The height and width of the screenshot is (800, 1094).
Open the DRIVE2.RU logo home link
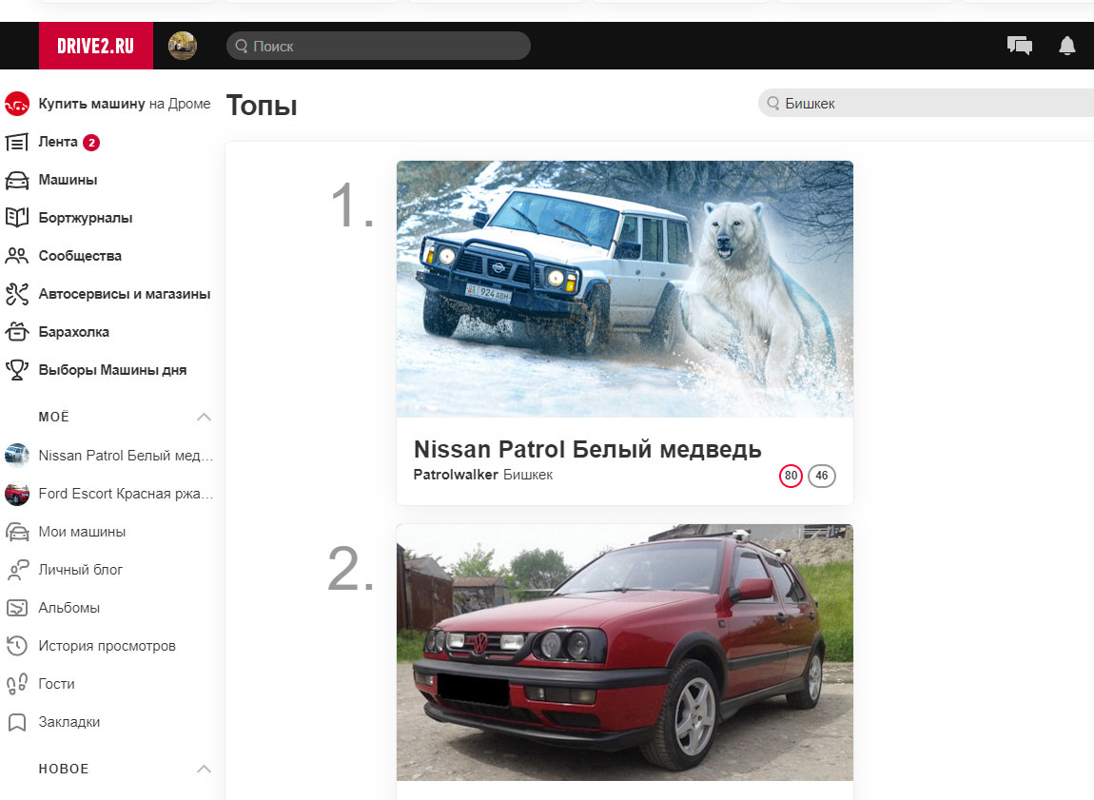pos(95,46)
